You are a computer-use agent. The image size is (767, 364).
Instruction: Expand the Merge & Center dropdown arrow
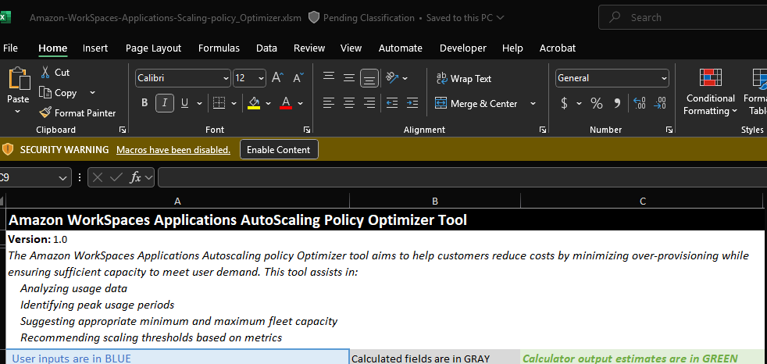(533, 103)
